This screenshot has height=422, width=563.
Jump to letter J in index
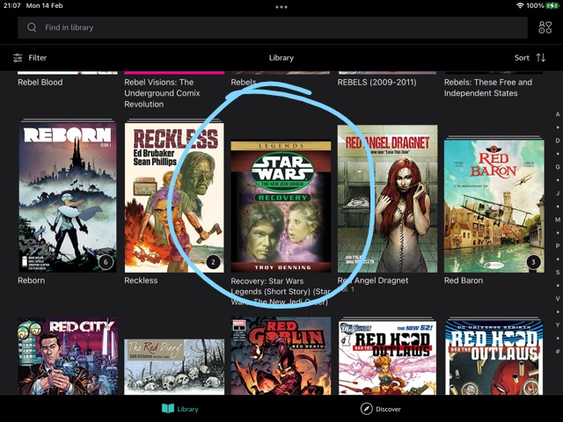pos(558,193)
